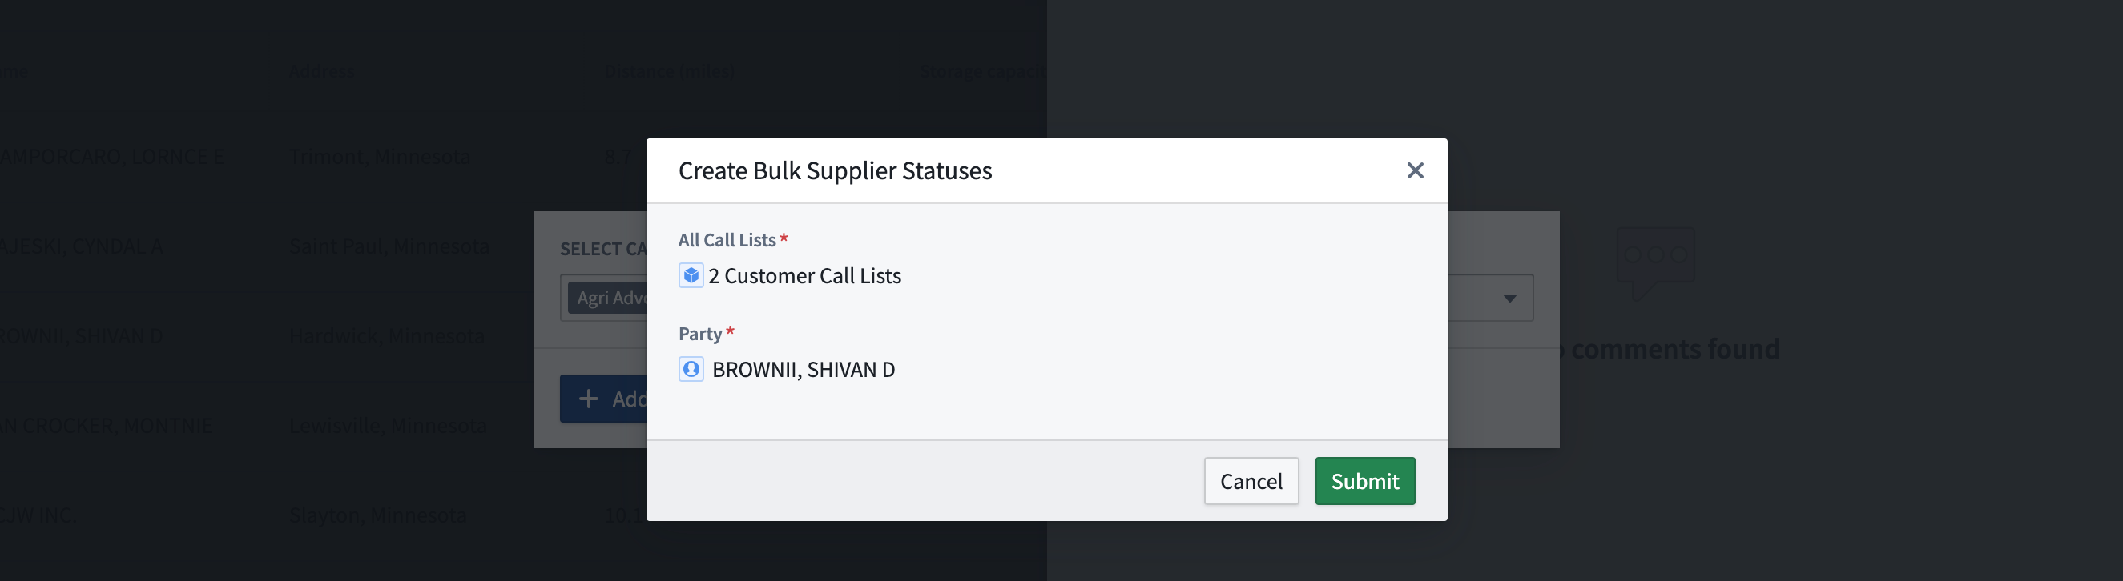
Task: Click the Agri Adv tag in call list selector
Action: pos(610,298)
